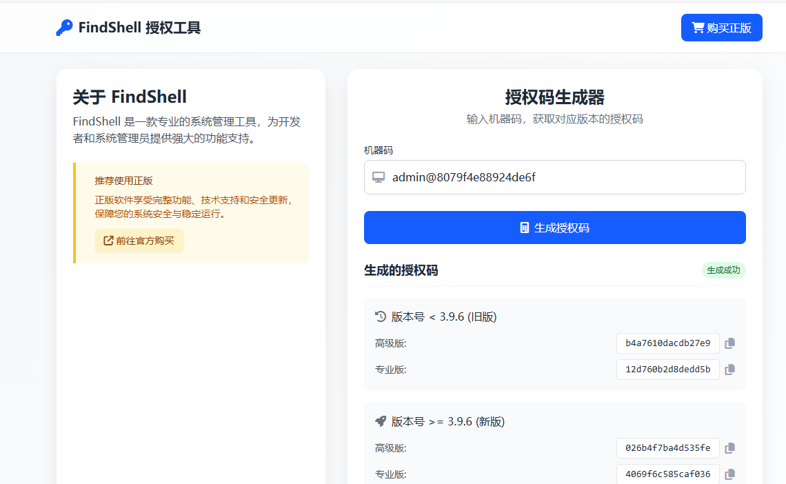This screenshot has width=786, height=484.
Task: Click the 版本号 >= 3.9.6 (新版) label
Action: click(x=447, y=421)
